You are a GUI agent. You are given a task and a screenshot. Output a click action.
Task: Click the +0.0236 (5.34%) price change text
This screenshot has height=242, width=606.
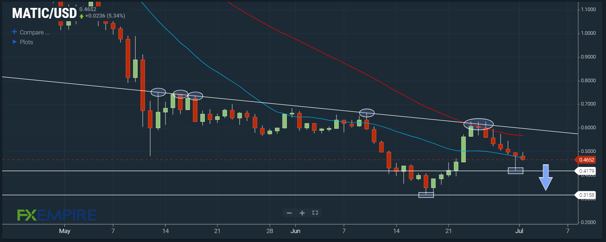click(105, 16)
